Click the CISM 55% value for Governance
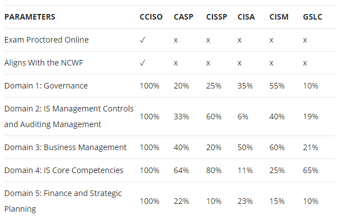The width and height of the screenshot is (339, 219). [x=277, y=86]
